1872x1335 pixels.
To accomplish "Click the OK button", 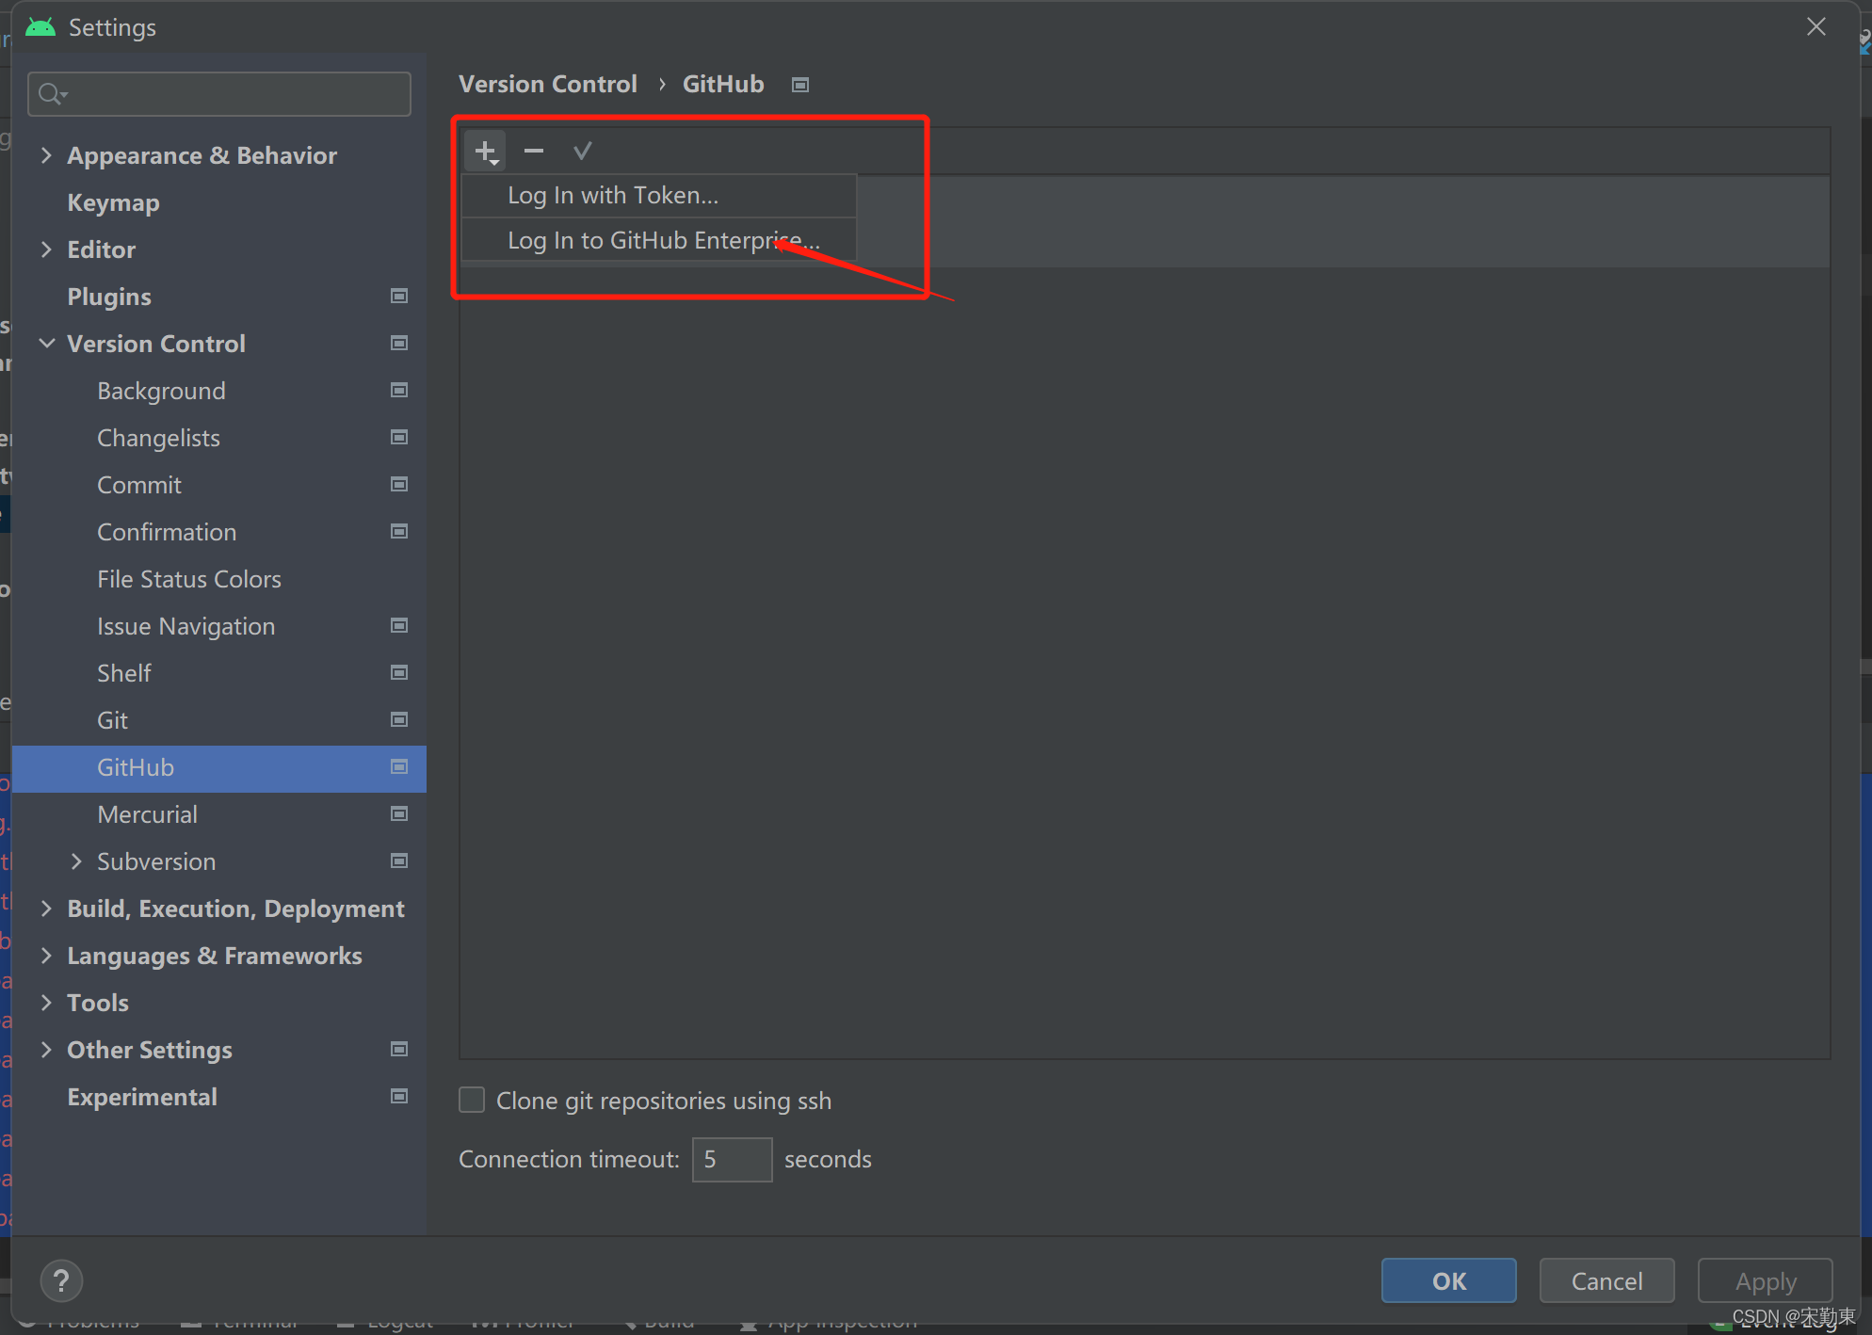I will pos(1449,1280).
